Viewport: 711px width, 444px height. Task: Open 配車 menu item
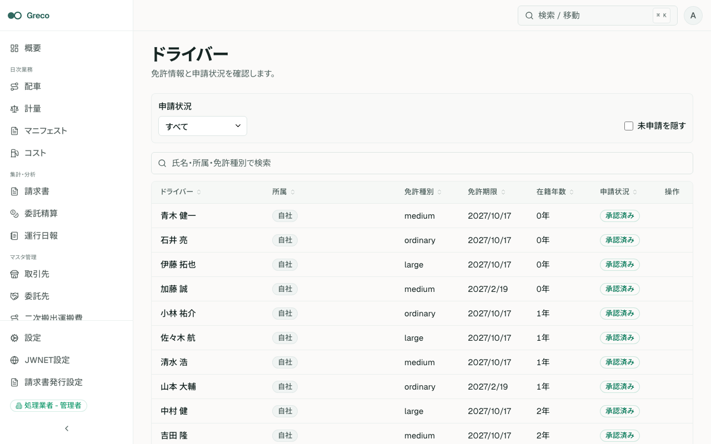(67, 87)
